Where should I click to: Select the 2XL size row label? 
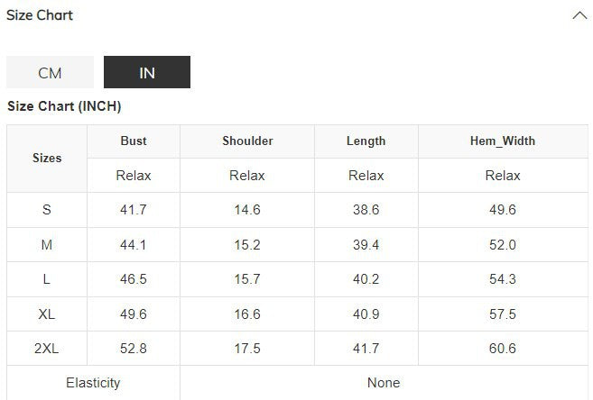point(47,349)
